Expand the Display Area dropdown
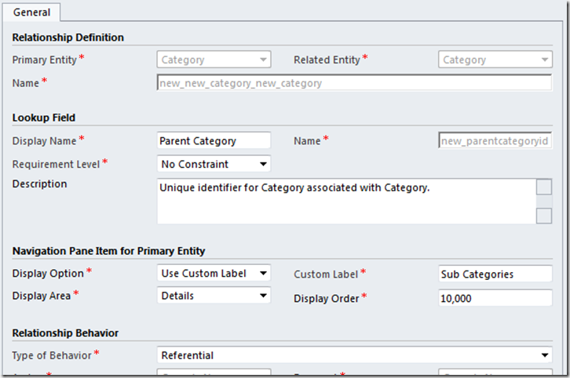This screenshot has width=570, height=378. point(214,296)
